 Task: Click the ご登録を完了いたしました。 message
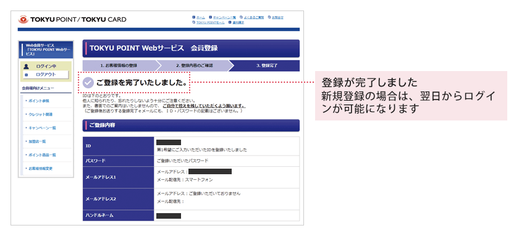click(x=141, y=82)
